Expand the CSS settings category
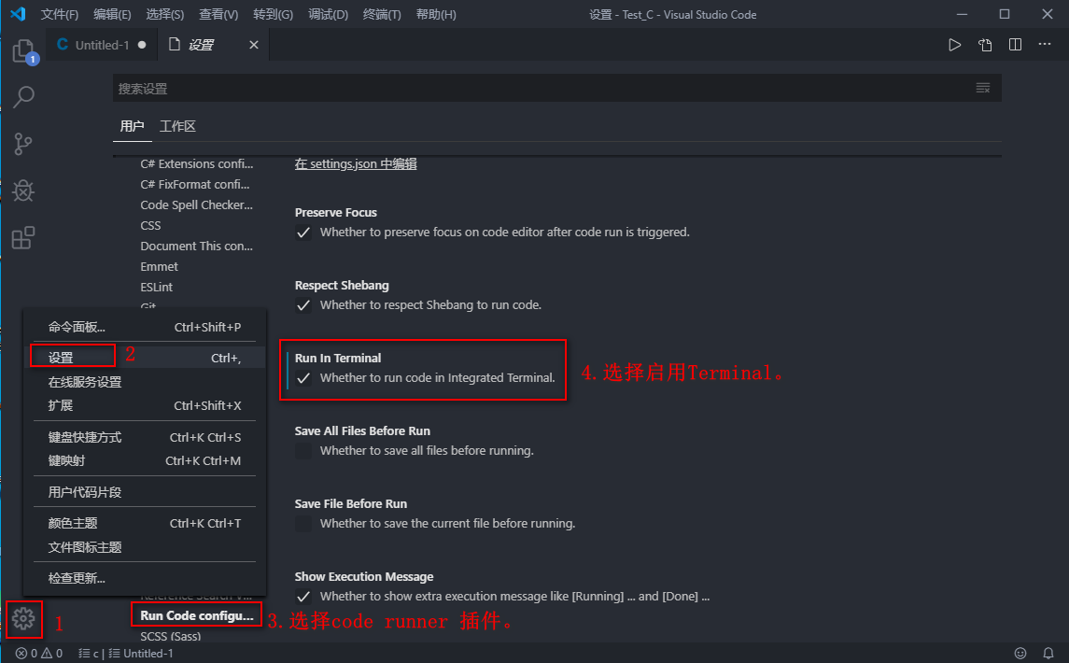The image size is (1069, 663). (x=149, y=225)
